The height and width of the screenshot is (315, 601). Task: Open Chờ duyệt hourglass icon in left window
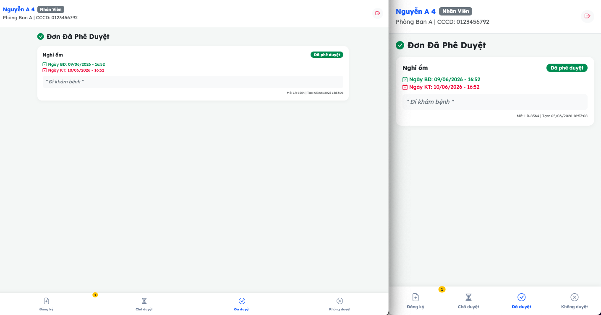(144, 301)
